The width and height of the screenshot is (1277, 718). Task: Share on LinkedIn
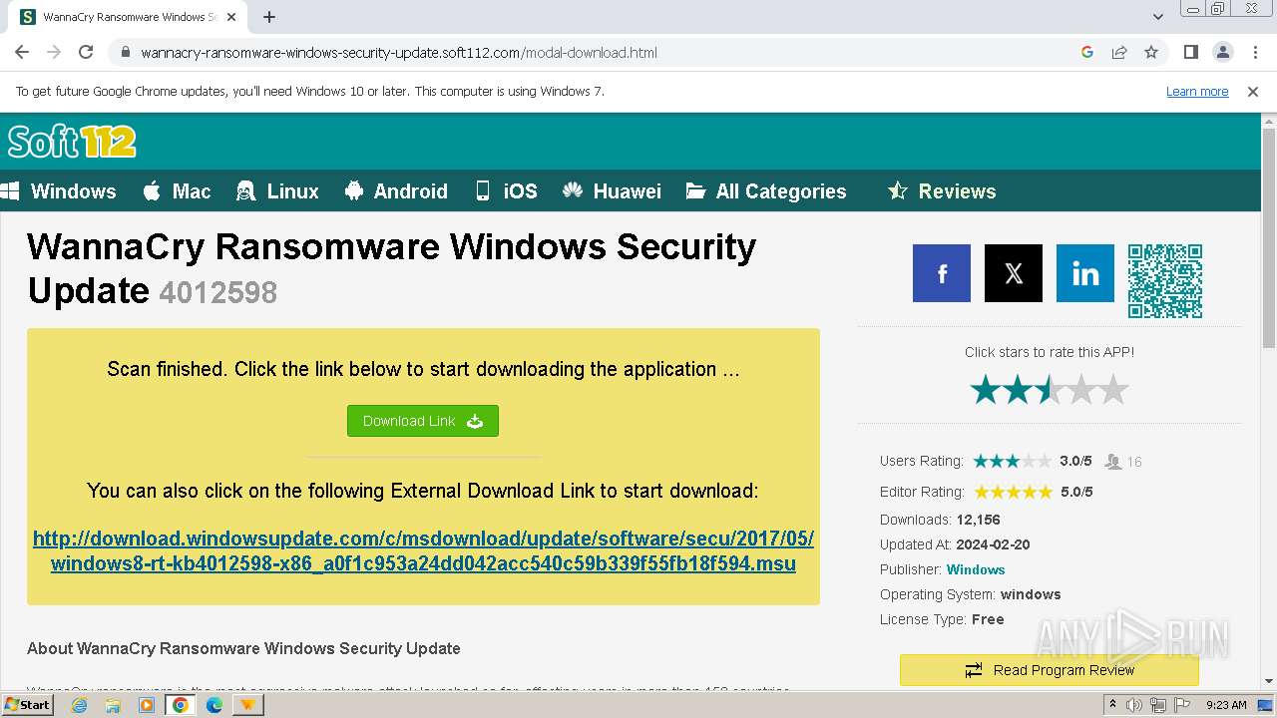pos(1085,273)
